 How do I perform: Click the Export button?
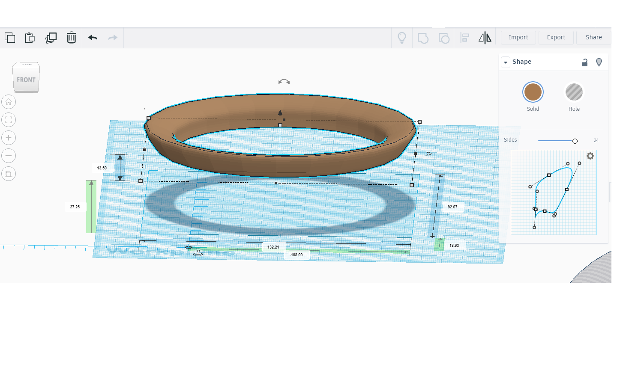556,38
